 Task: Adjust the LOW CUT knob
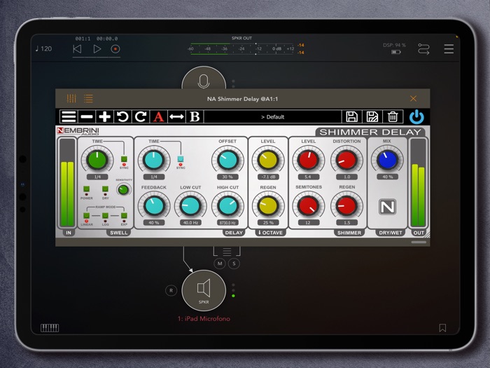(x=190, y=206)
